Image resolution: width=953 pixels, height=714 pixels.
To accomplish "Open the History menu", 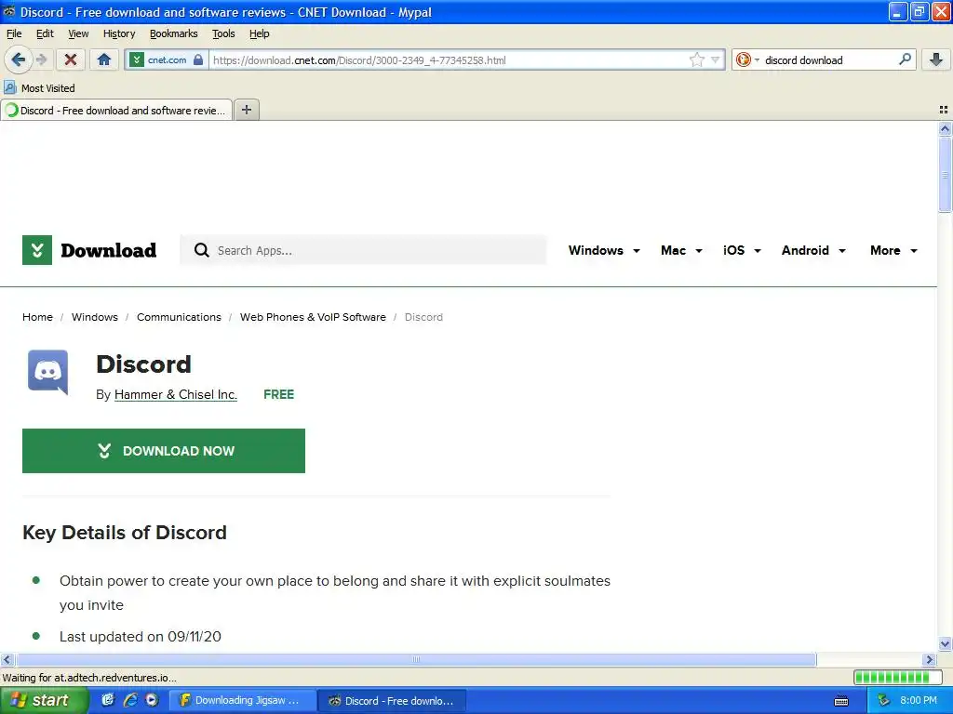I will pos(119,33).
